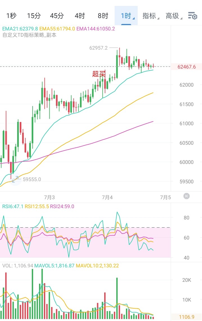Tap the EMA21 indicator label
Screen dimensions: 202x321
20,29
